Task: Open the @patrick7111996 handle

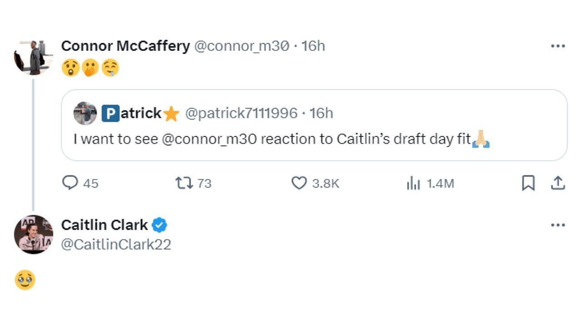Action: [241, 113]
